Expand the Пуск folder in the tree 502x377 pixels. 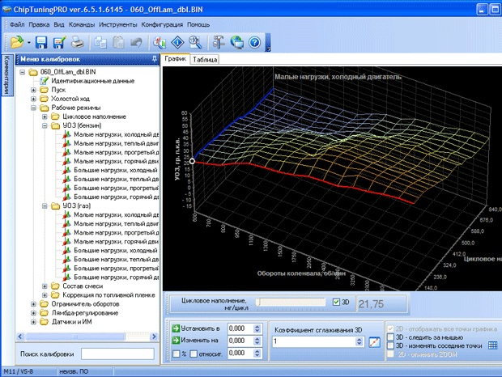(33, 90)
